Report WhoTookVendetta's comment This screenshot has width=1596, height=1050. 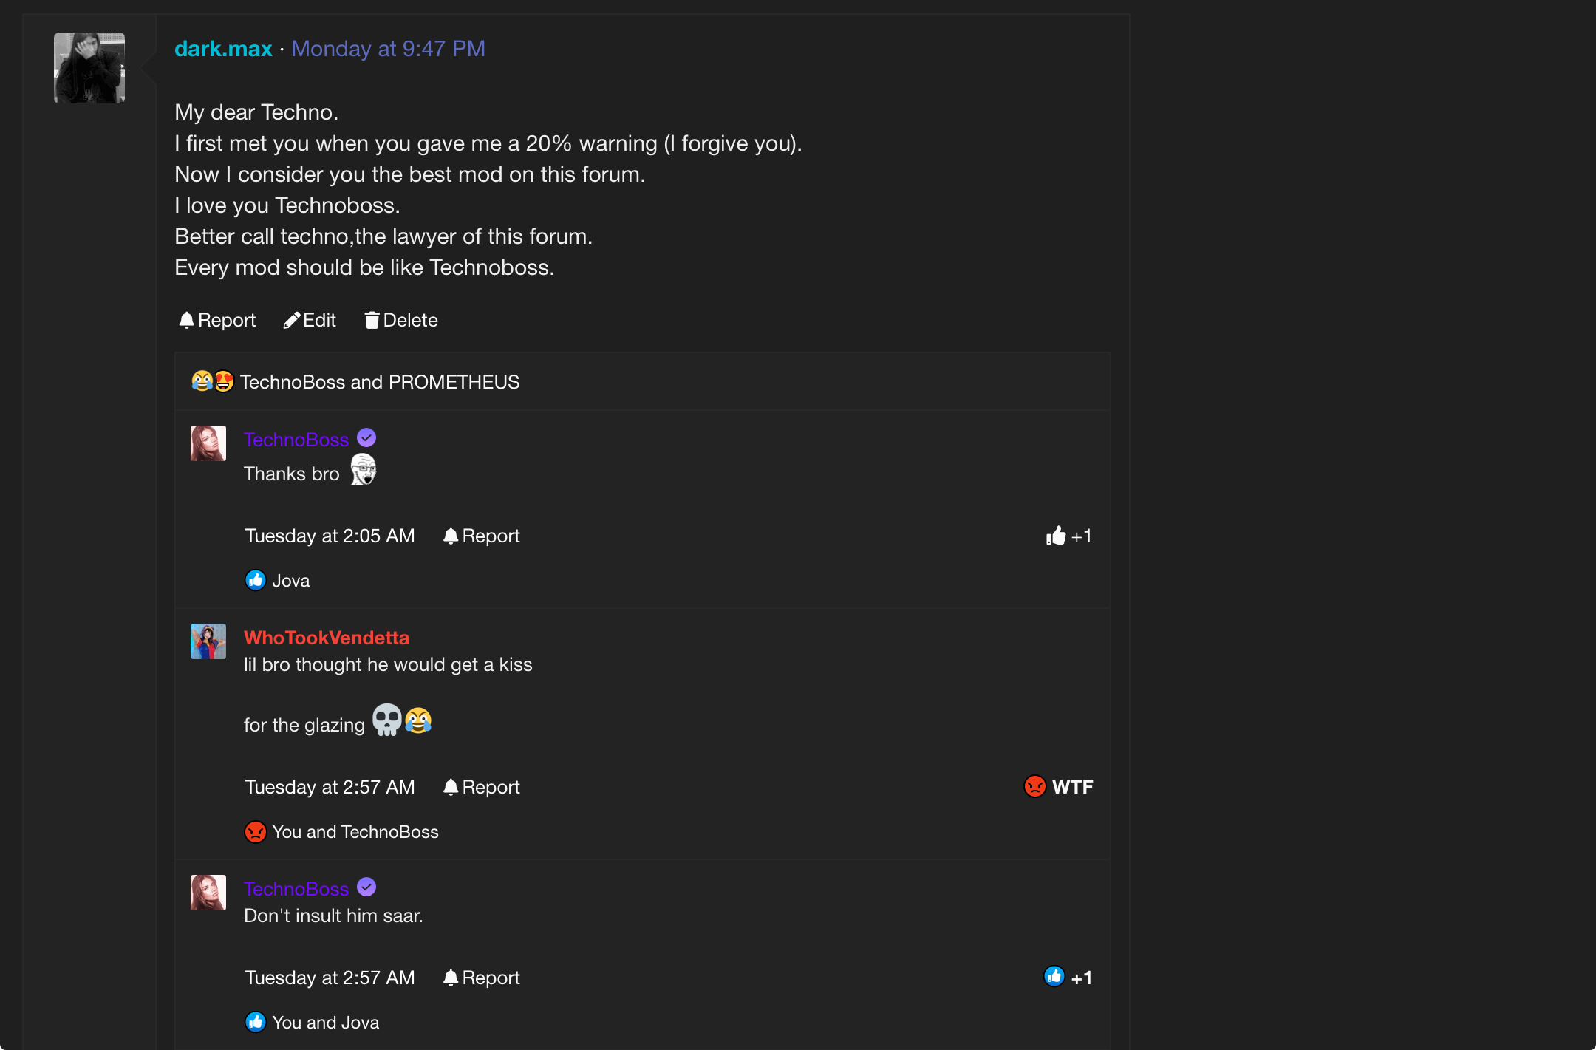pyautogui.click(x=482, y=787)
